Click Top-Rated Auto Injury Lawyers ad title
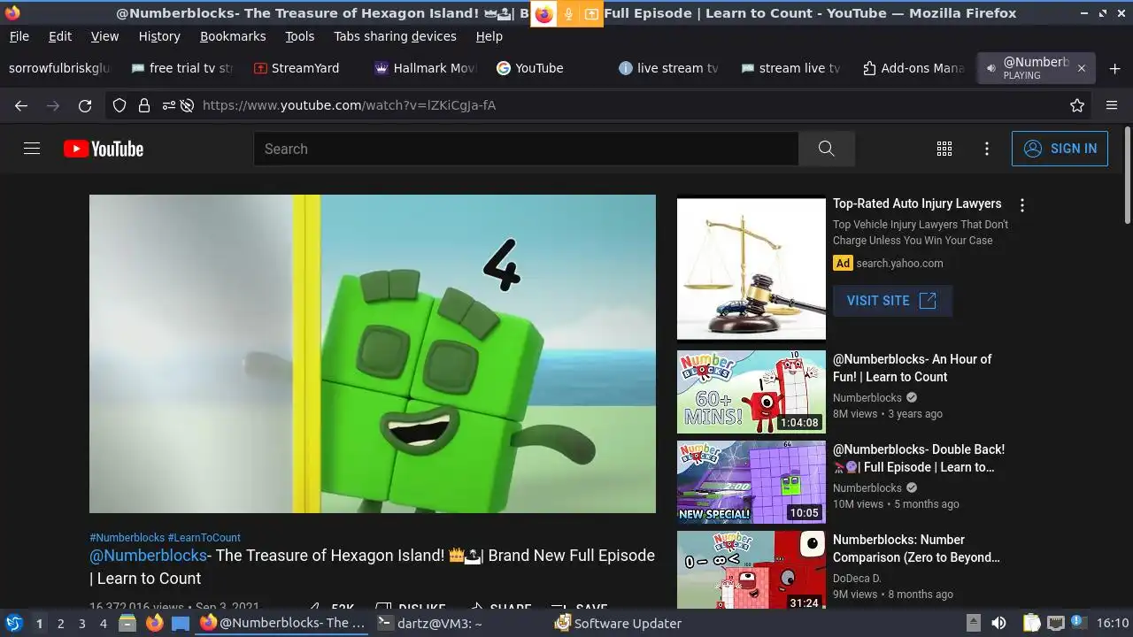The width and height of the screenshot is (1133, 637). (x=917, y=203)
